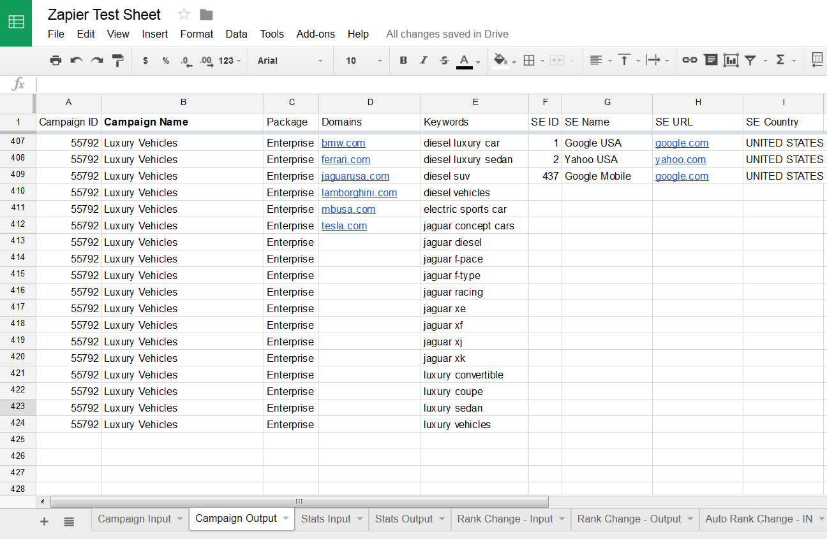Click the insert link icon
This screenshot has width=827, height=539.
pos(689,60)
